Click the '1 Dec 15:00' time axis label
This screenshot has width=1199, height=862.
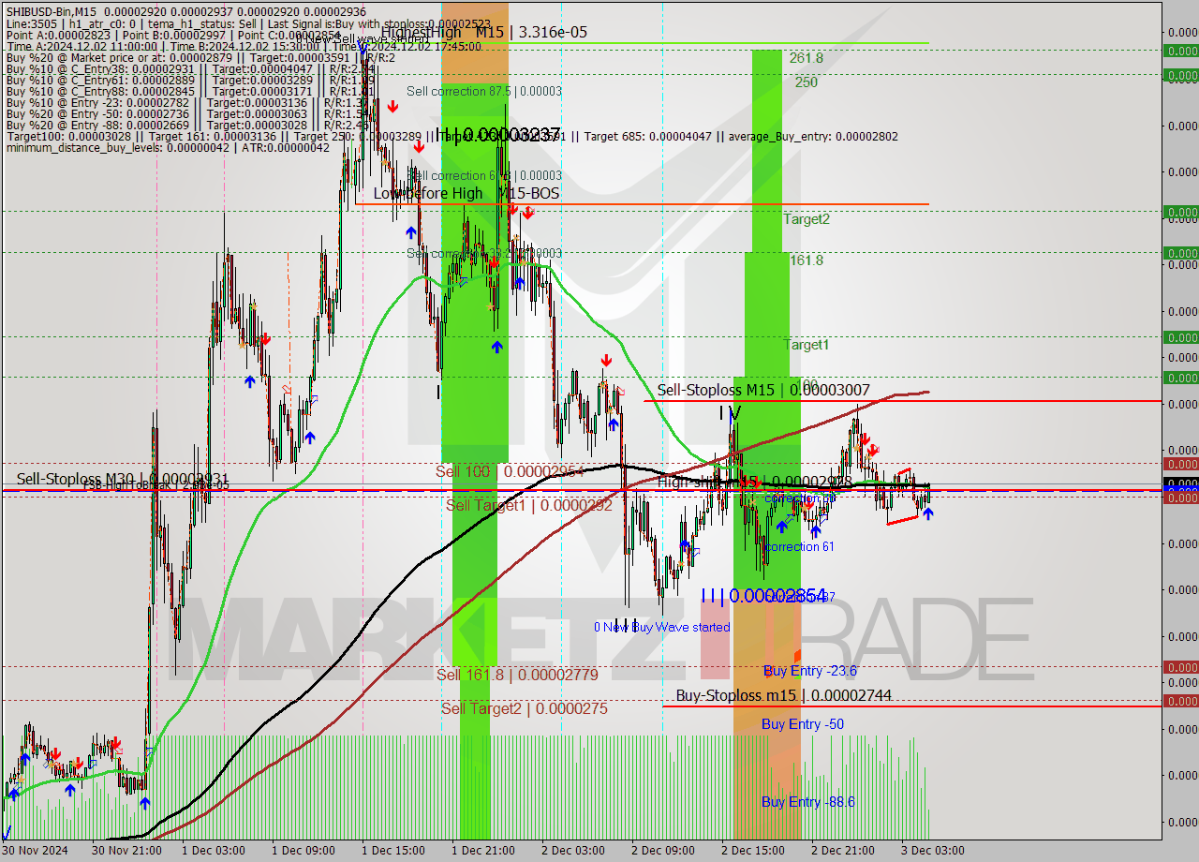pos(393,851)
